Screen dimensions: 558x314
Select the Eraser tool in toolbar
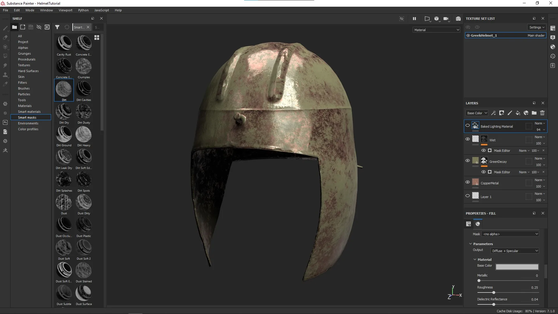click(5, 37)
